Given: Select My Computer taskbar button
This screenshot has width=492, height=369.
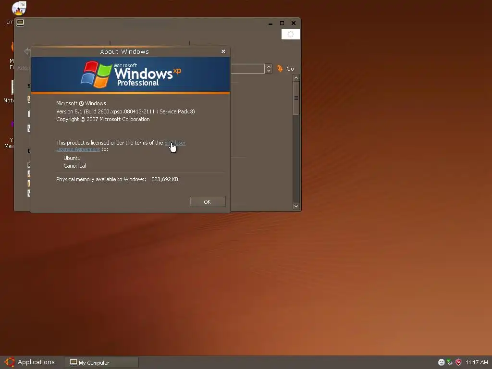Looking at the screenshot, I should 101,363.
